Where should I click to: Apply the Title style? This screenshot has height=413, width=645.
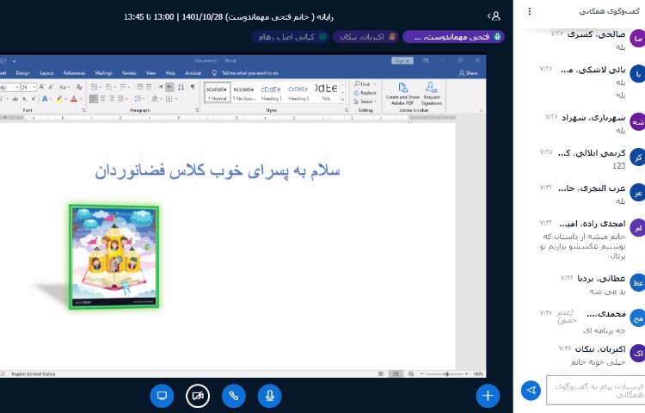[x=326, y=93]
